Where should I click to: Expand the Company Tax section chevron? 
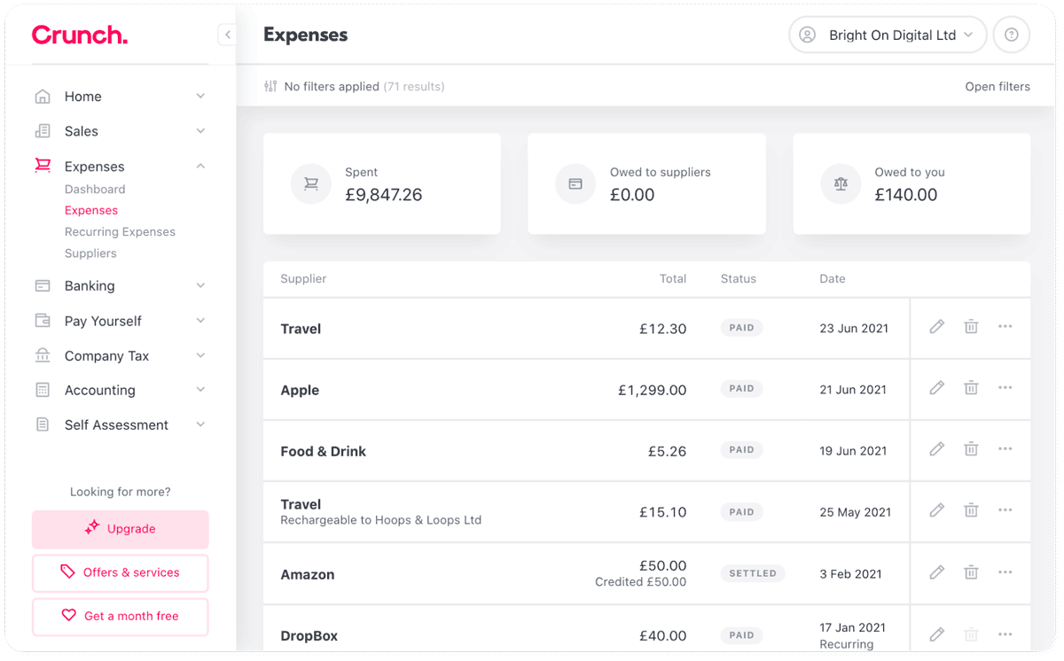point(200,356)
